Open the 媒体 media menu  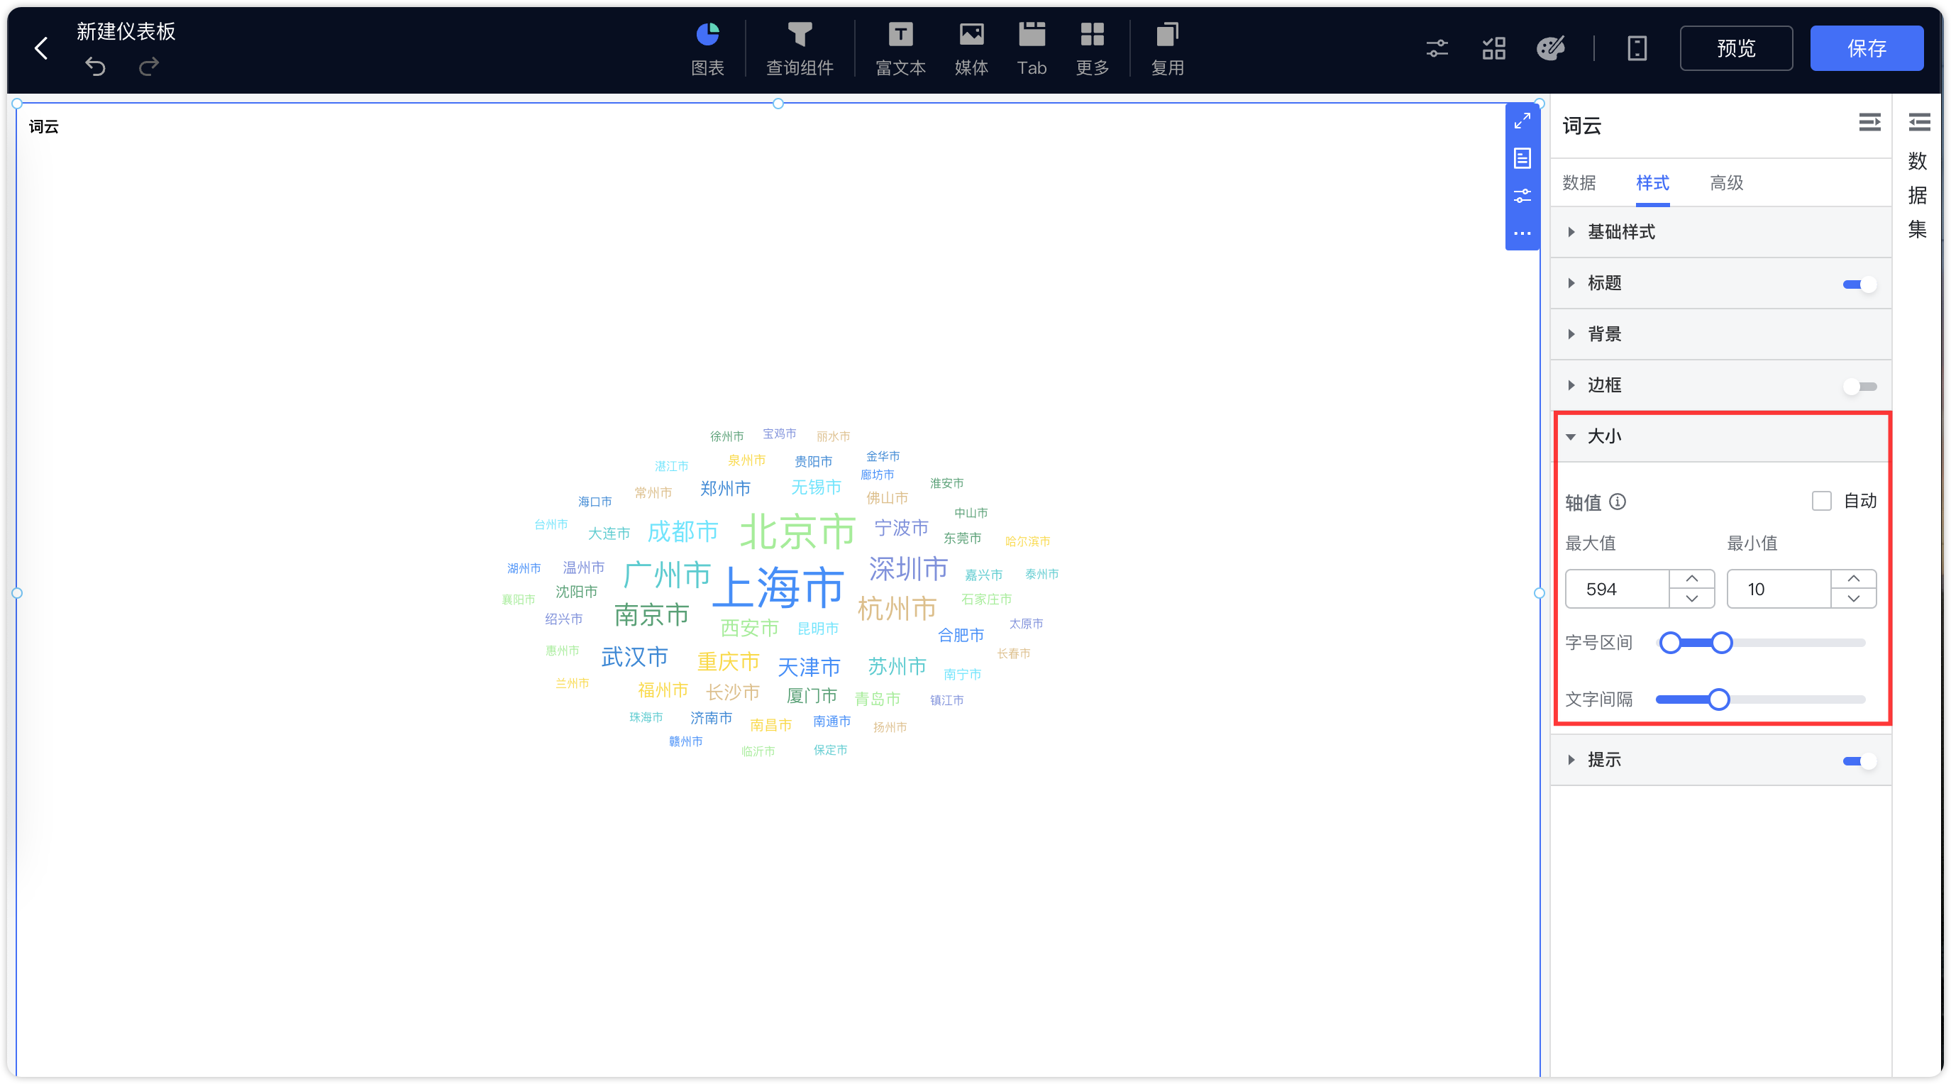[972, 48]
